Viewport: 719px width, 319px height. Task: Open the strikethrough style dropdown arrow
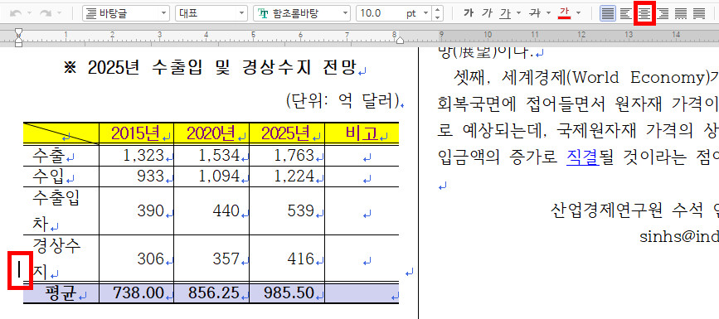click(548, 13)
